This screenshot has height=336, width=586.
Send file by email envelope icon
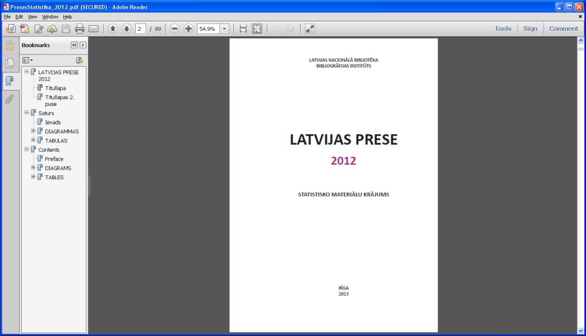[94, 29]
